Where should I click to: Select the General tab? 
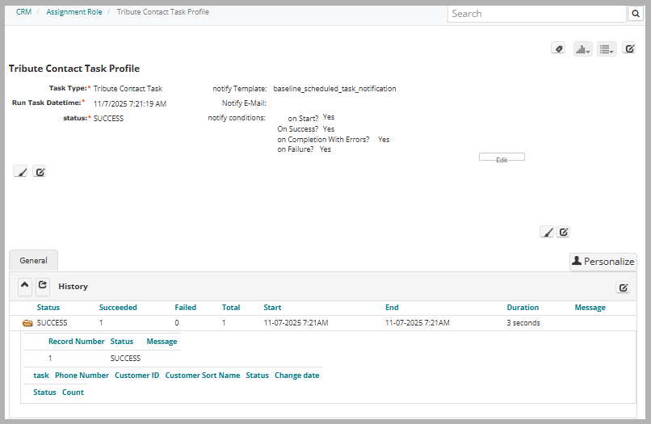34,260
